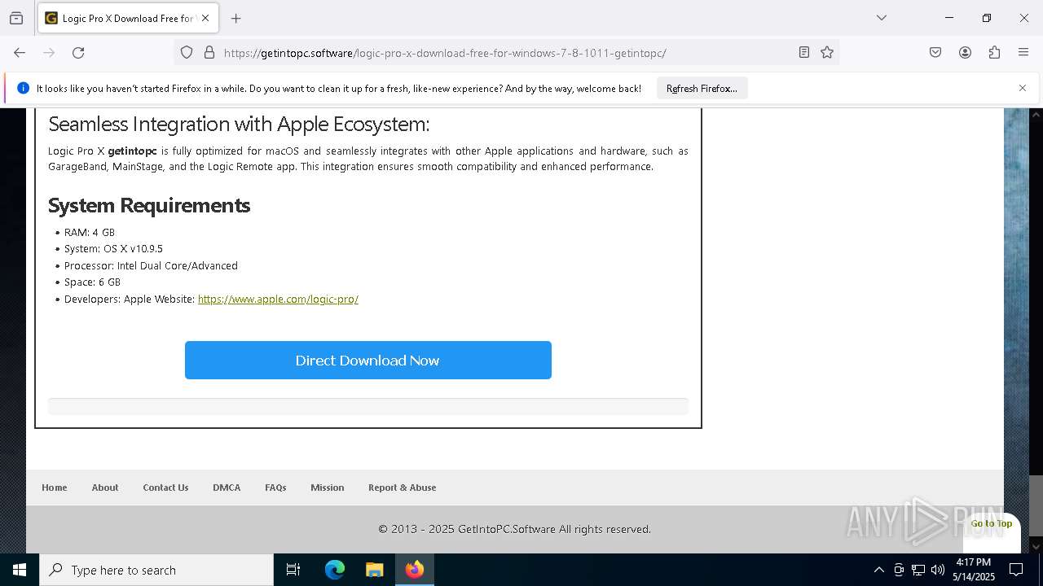Open the Action Center notifications icon
The image size is (1043, 586).
(x=1016, y=570)
